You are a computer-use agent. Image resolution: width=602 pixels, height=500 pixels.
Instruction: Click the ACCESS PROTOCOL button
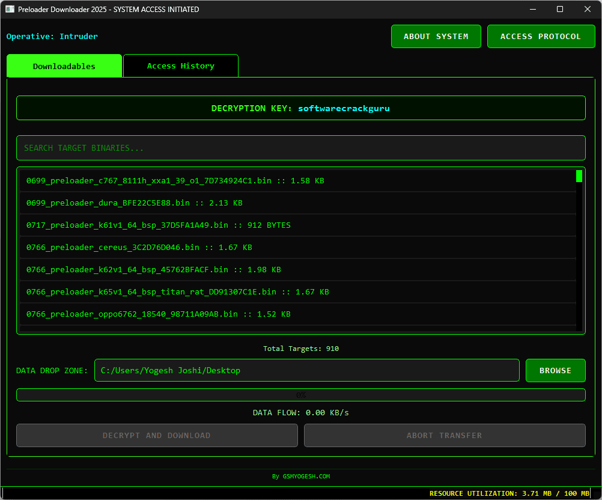pyautogui.click(x=541, y=37)
